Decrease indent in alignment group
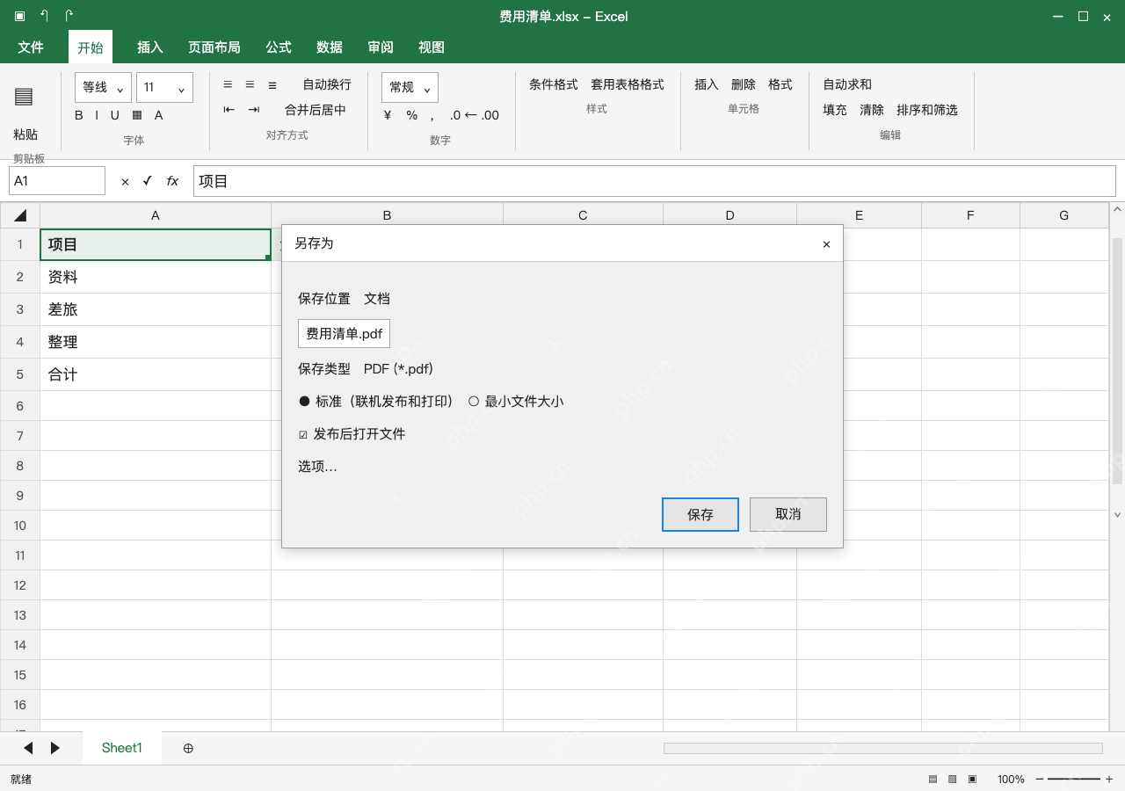The height and width of the screenshot is (791, 1125). coord(229,110)
